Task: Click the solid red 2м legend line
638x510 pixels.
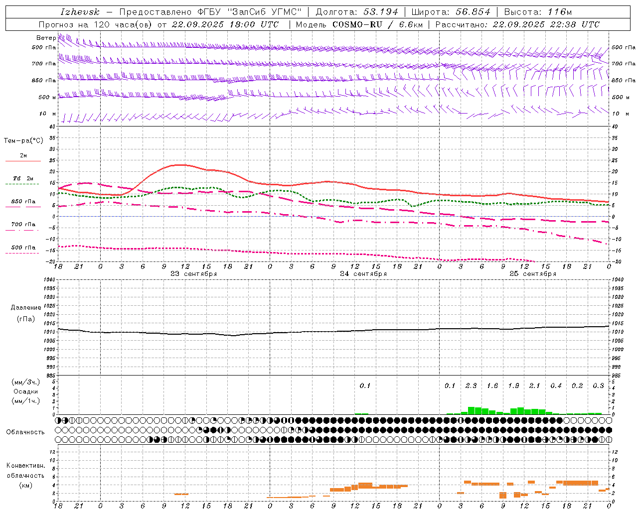Action: coord(23,161)
